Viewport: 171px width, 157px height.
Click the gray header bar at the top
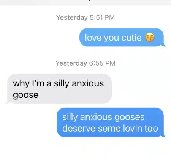[85, 3]
